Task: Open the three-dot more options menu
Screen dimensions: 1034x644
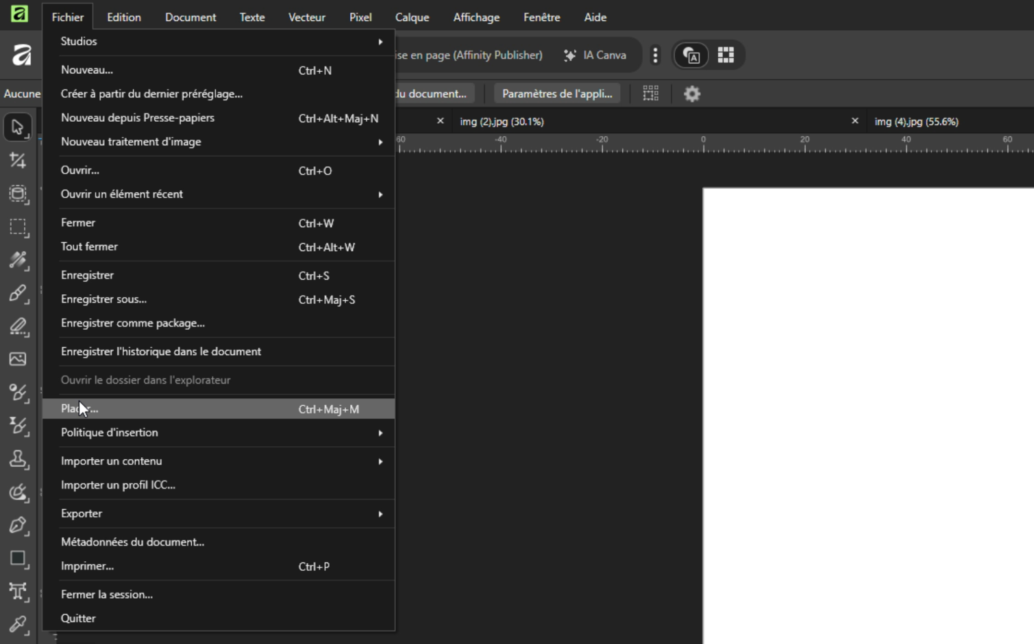Action: coord(655,55)
